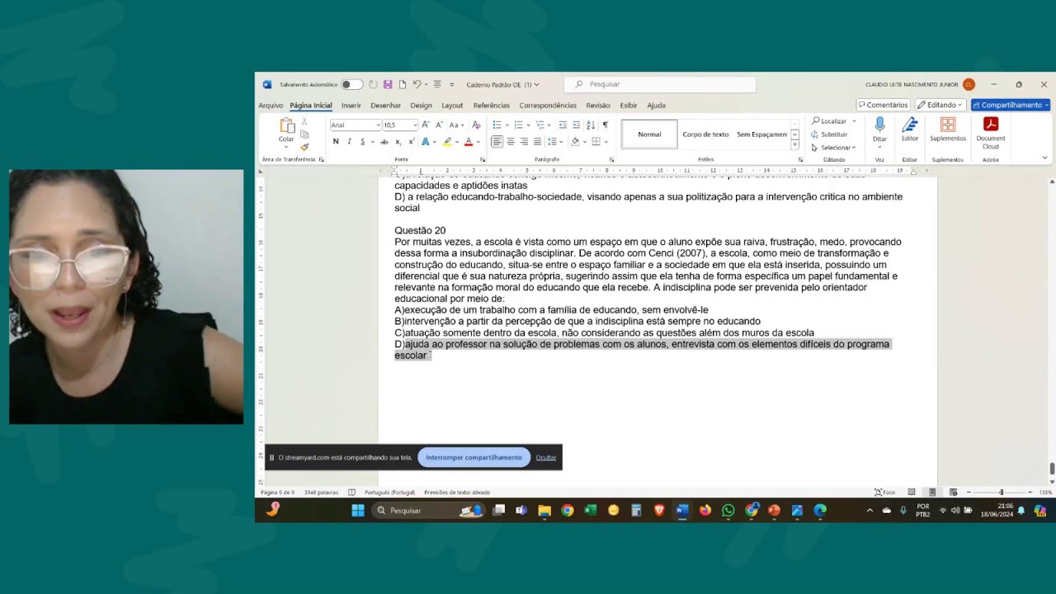Switch to the Layout tab
Image resolution: width=1056 pixels, height=594 pixels.
click(452, 106)
